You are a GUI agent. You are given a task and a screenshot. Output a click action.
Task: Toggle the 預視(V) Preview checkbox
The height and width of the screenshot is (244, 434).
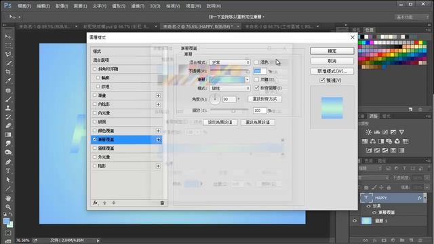pyautogui.click(x=322, y=80)
